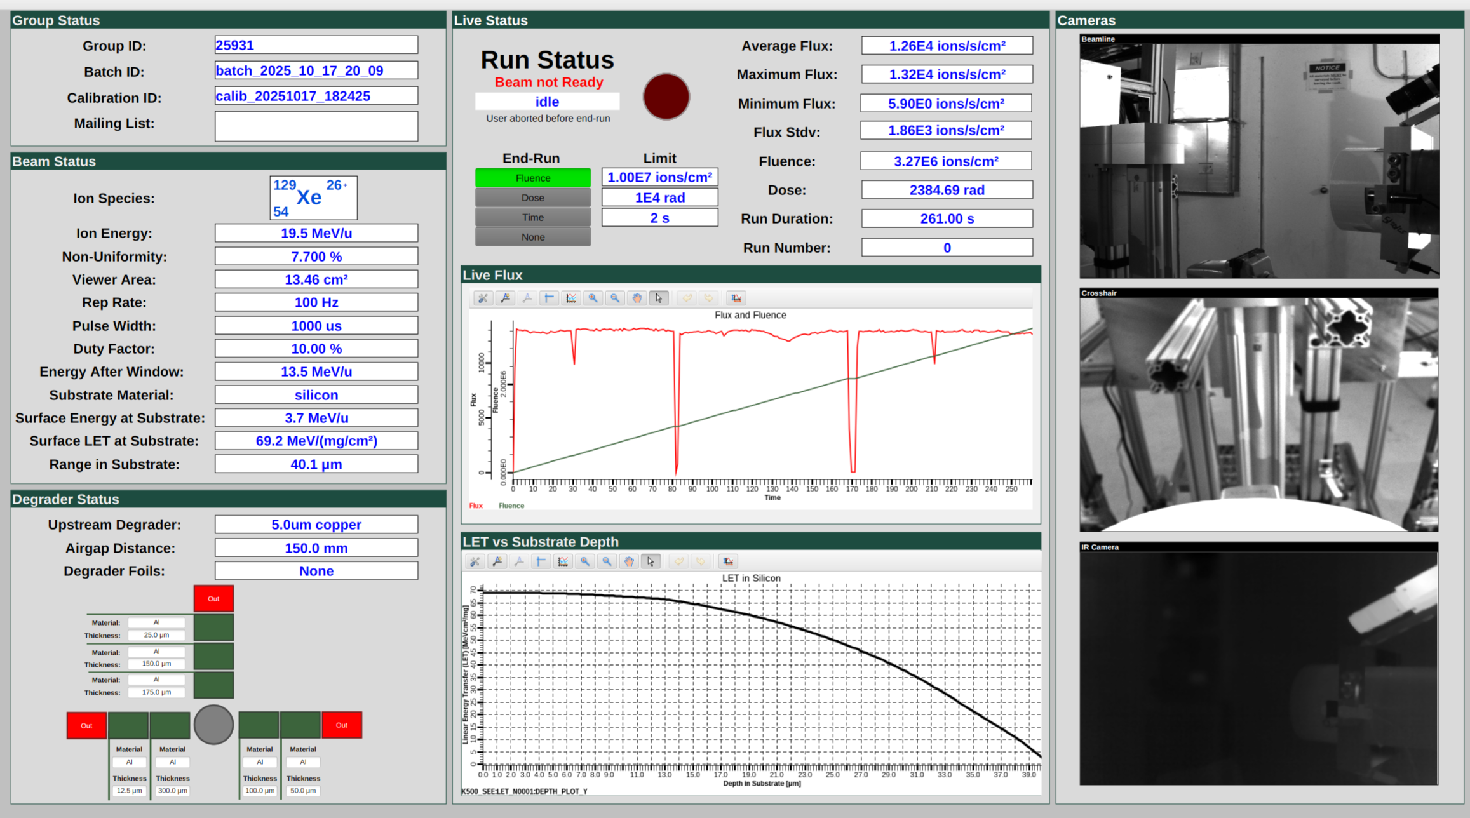Click the redo arrow on LET plot toolbar

click(701, 561)
